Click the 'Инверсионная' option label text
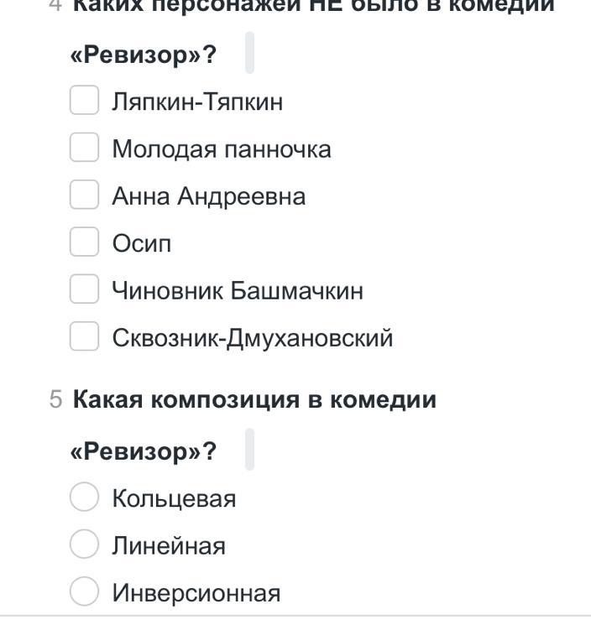The image size is (591, 630). point(196,593)
